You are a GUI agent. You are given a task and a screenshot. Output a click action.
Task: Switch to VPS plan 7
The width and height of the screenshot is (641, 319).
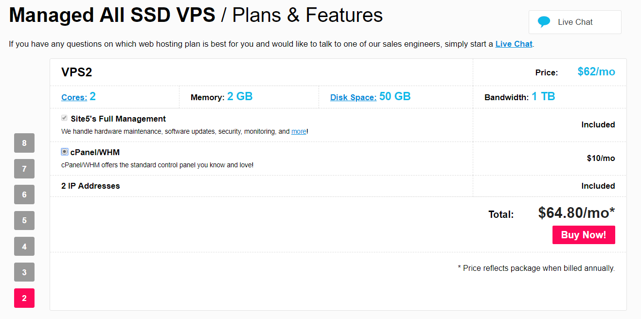tap(24, 169)
